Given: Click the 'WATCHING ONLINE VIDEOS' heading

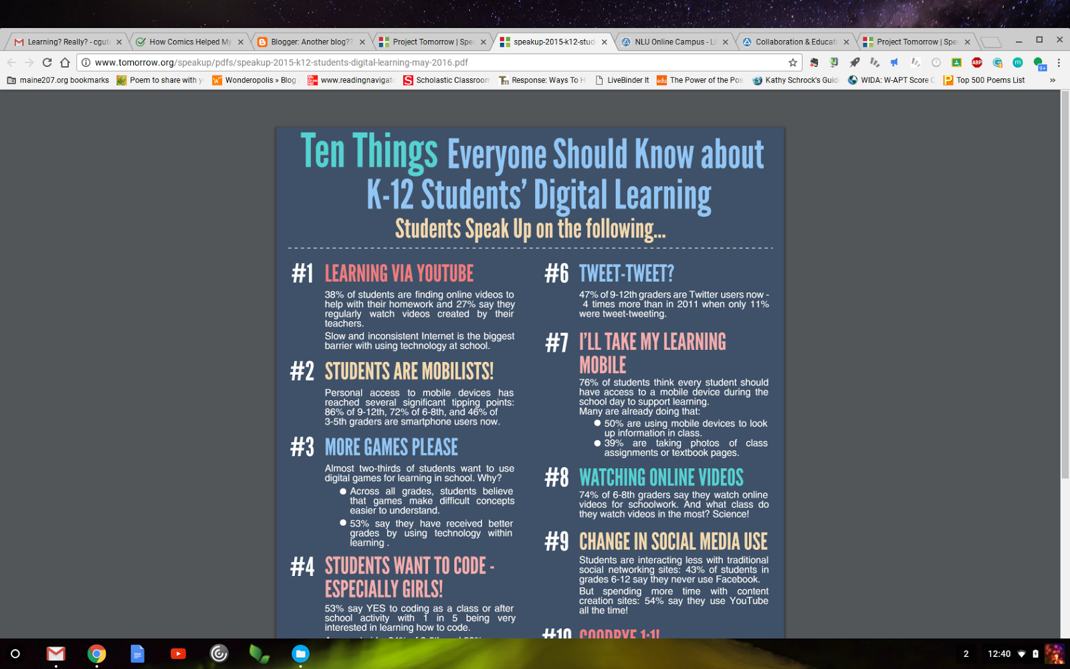Looking at the screenshot, I should point(661,478).
